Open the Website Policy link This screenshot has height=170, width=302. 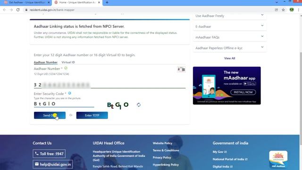tap(162, 143)
